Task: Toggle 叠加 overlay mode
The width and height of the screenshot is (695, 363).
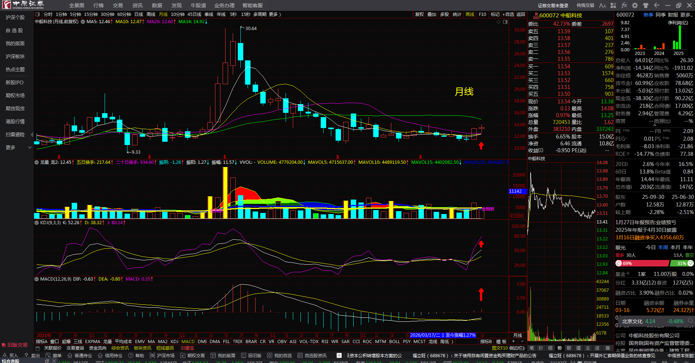Action: coord(432,14)
